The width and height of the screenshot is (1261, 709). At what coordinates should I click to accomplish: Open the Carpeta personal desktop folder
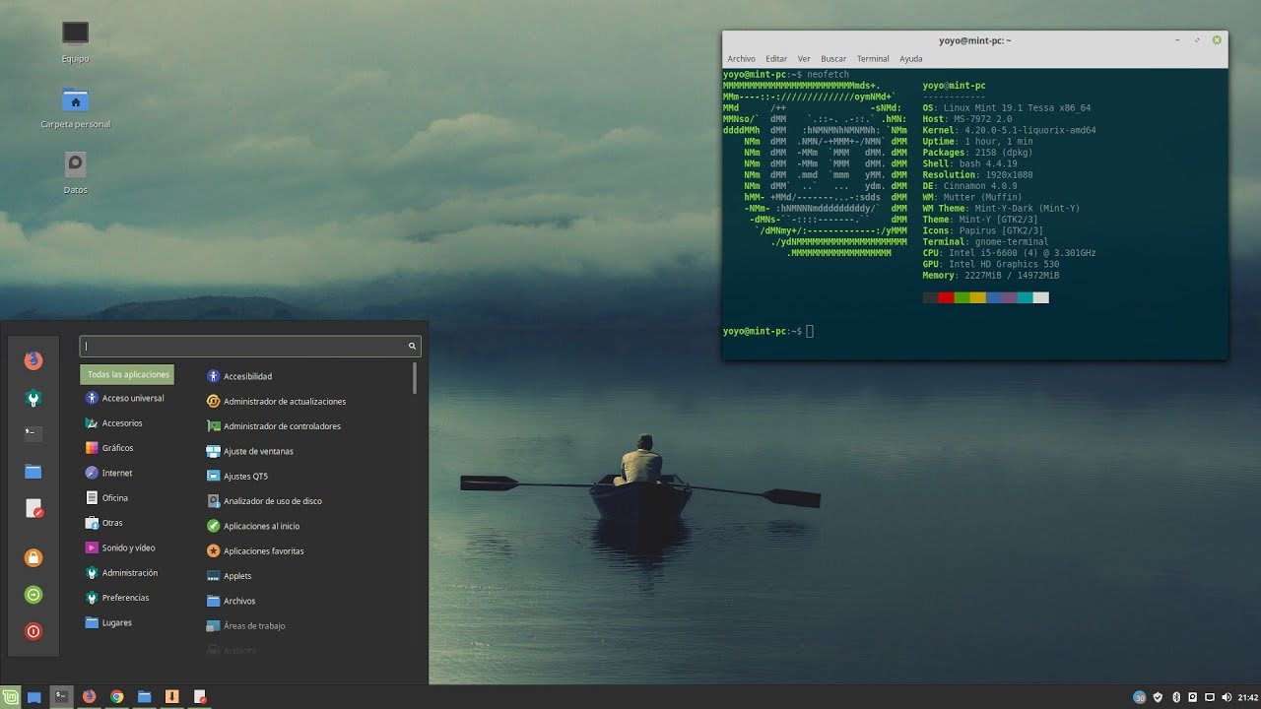pyautogui.click(x=75, y=99)
